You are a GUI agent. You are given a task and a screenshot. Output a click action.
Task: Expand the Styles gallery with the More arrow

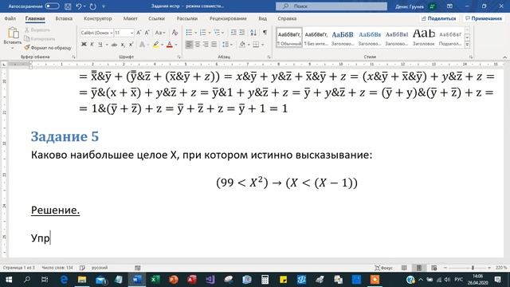(x=467, y=45)
